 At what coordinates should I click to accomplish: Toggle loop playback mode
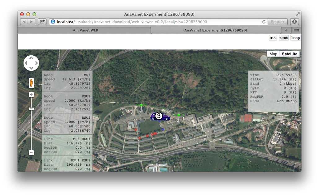pos(295,38)
